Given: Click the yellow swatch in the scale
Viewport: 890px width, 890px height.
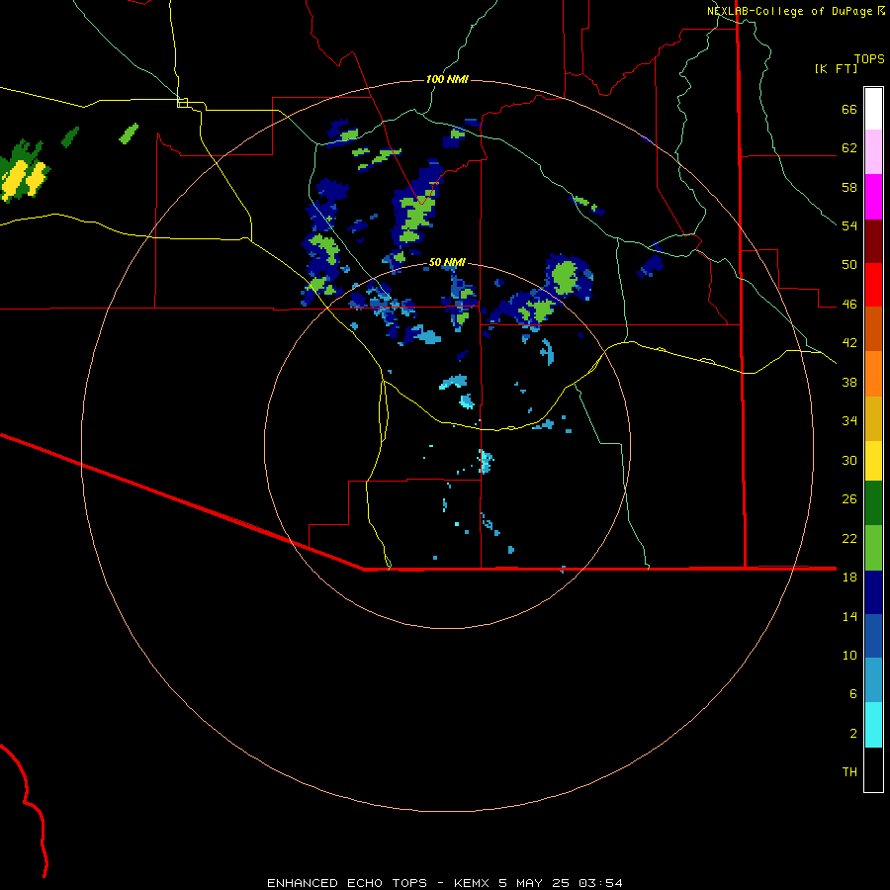Looking at the screenshot, I should 873,461.
